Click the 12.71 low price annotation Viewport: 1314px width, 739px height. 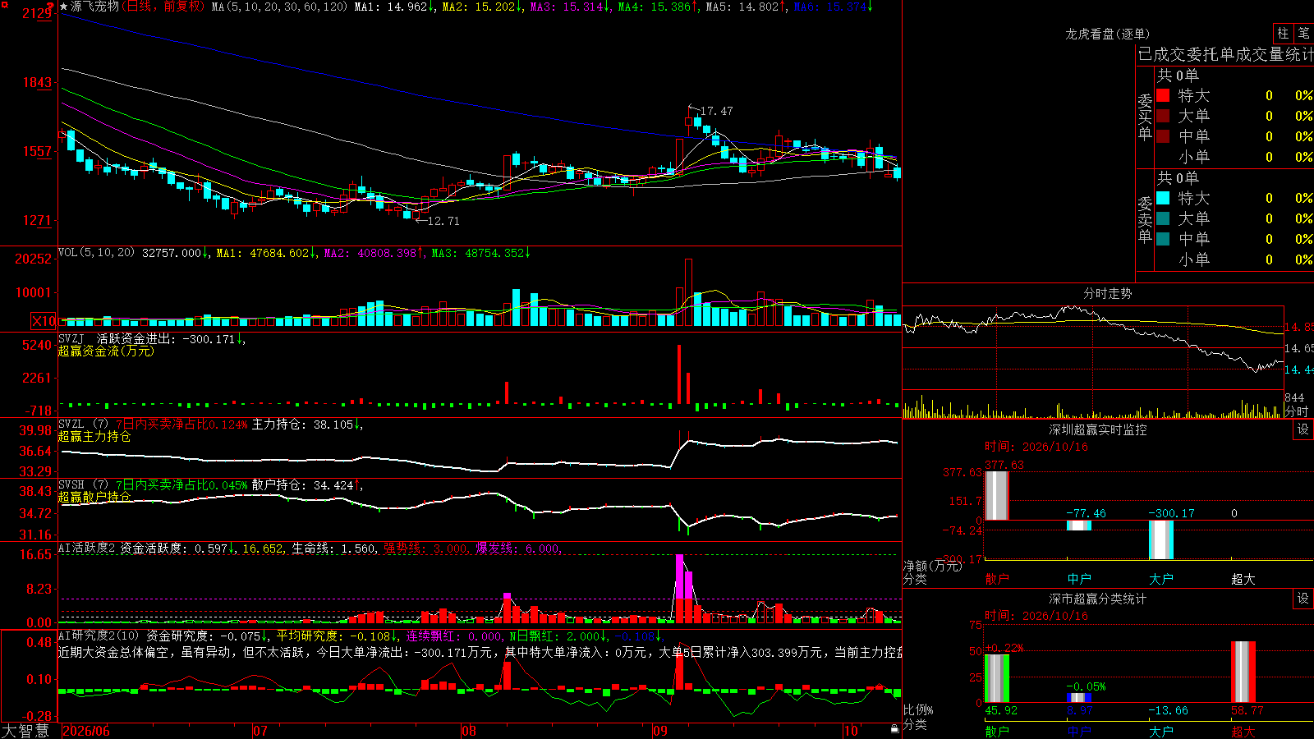tap(443, 221)
